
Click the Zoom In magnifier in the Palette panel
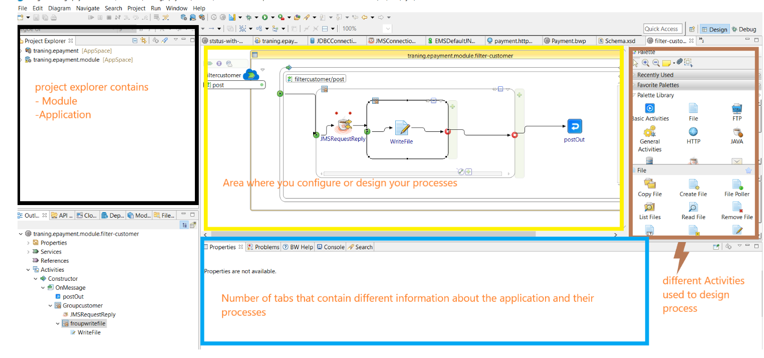pos(646,63)
